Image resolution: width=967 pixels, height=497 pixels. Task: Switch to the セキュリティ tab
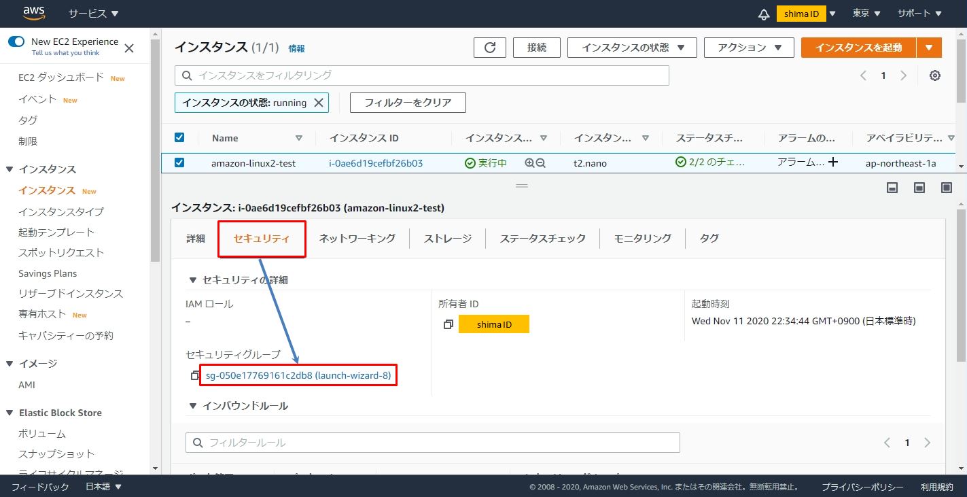coord(262,239)
